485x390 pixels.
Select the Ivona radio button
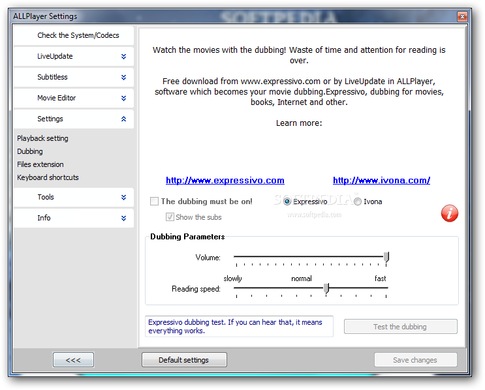click(x=358, y=202)
